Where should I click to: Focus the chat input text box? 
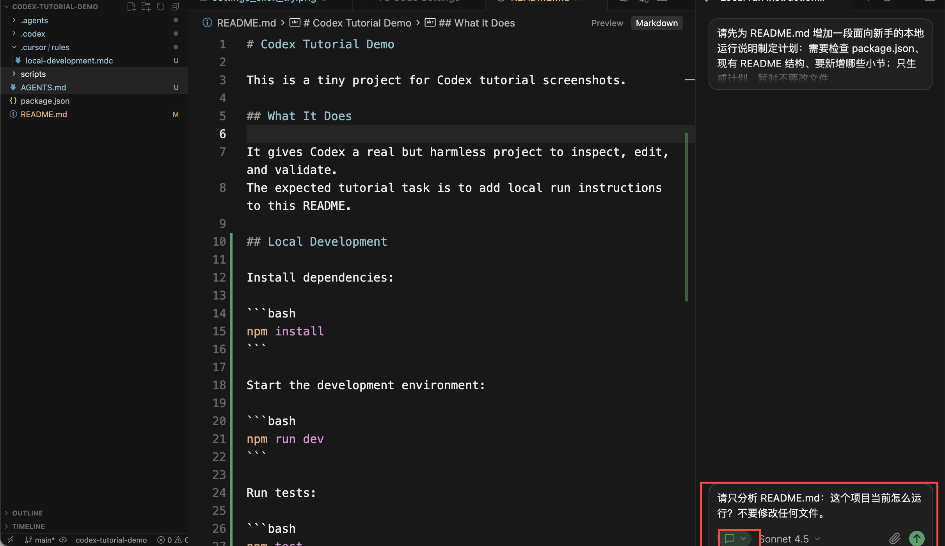point(819,505)
